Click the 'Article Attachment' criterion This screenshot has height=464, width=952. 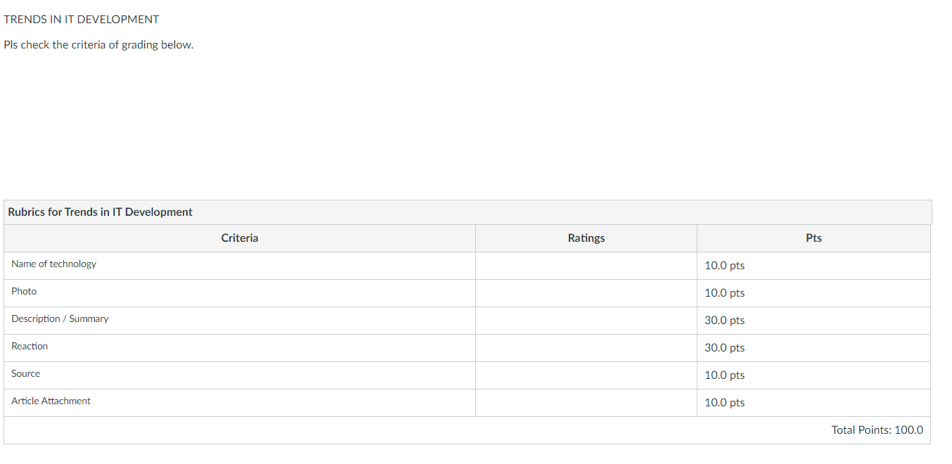point(51,401)
